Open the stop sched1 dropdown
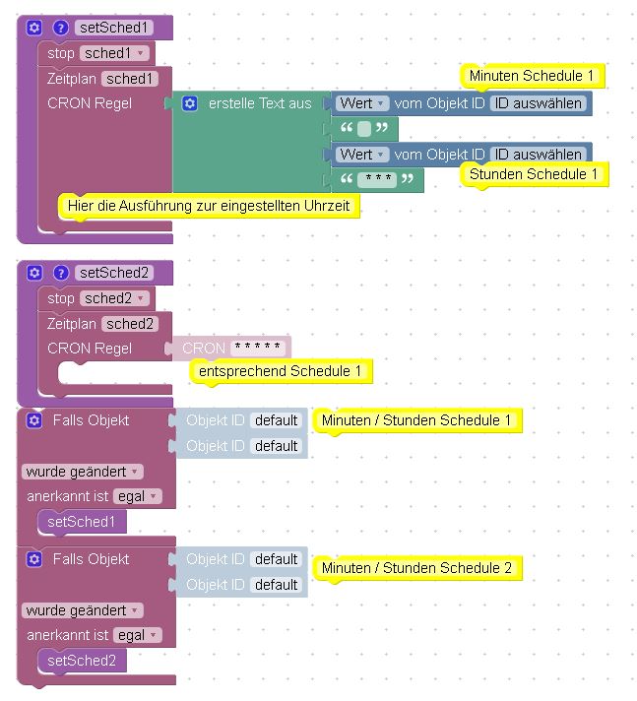Viewport: 637px width, 701px height. click(114, 53)
